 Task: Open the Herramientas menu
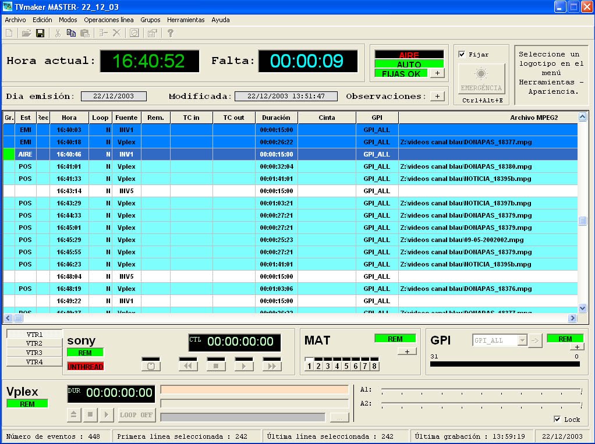[x=186, y=20]
